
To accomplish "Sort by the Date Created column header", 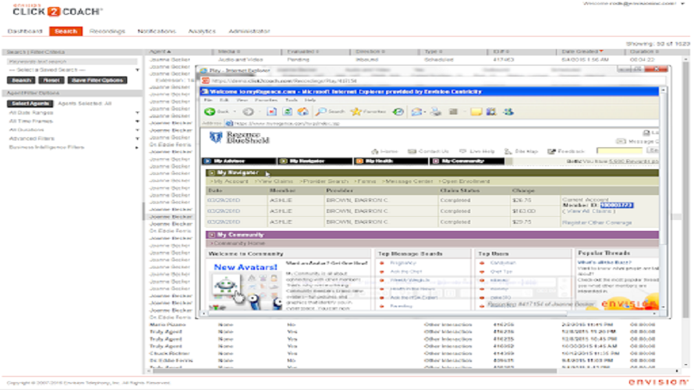I will coord(582,51).
